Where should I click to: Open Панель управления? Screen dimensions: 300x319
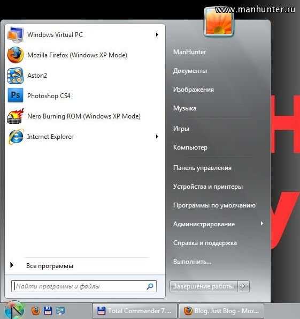click(x=202, y=168)
